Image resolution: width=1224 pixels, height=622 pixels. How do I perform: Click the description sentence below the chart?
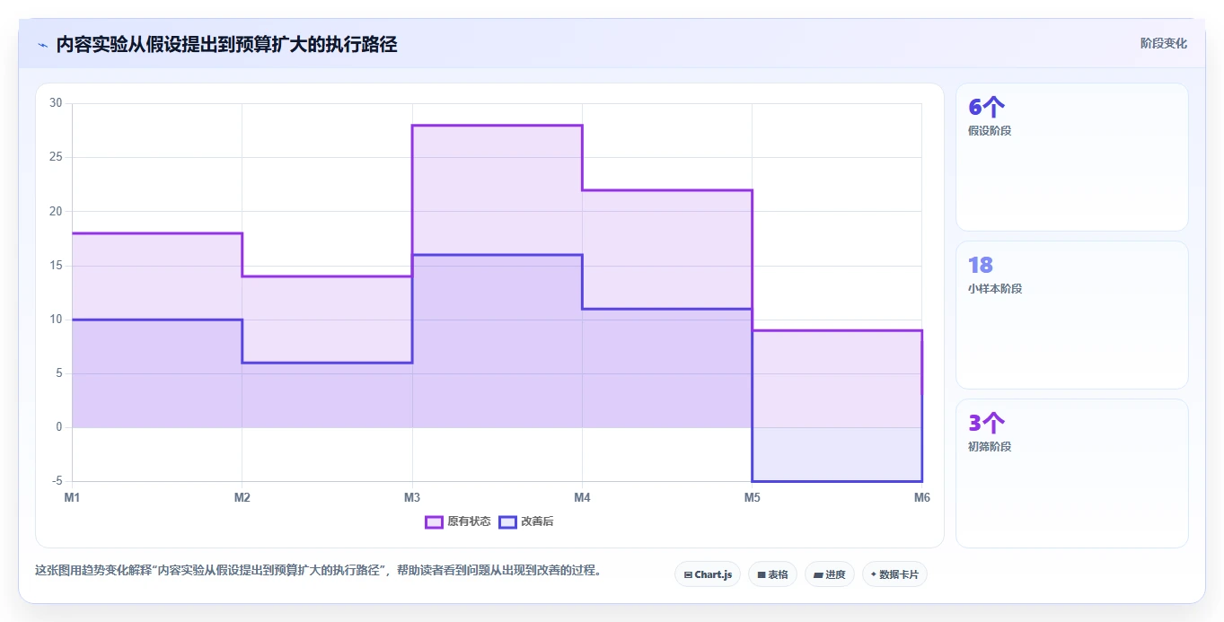tap(318, 570)
